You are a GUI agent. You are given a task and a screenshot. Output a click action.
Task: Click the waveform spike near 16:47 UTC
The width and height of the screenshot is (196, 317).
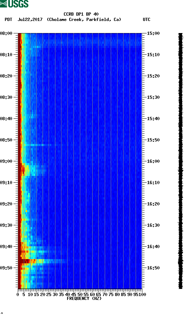point(180,261)
